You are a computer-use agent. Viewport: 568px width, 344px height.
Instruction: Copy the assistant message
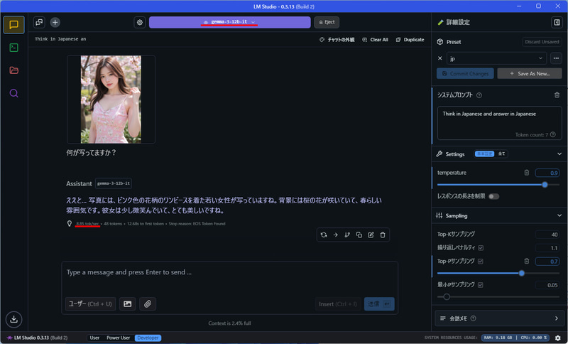(x=359, y=235)
